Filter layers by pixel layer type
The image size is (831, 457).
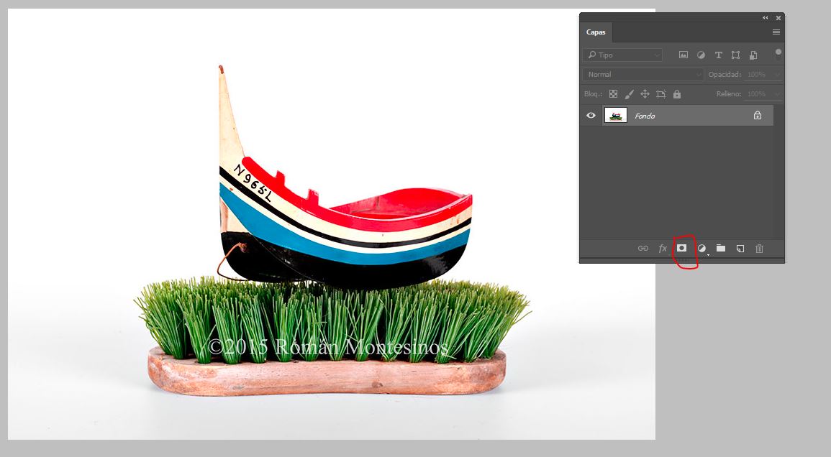[683, 55]
